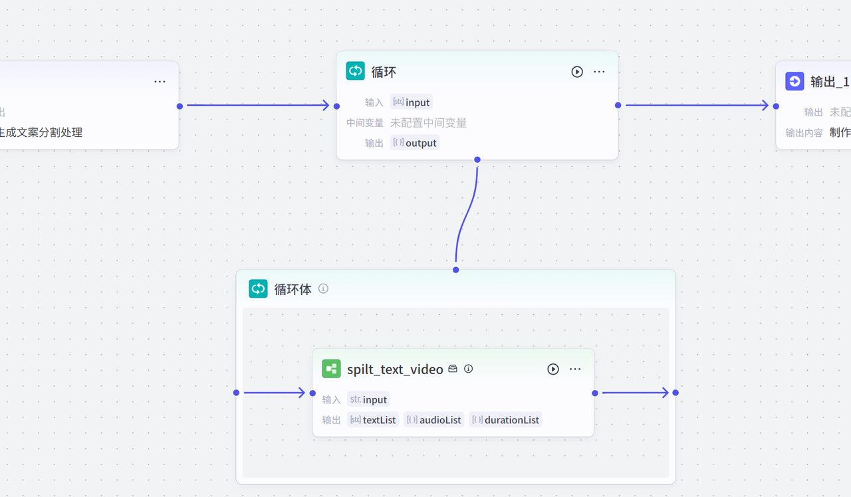The width and height of the screenshot is (851, 497).
Task: Select the arrow connection from 循环 to 输出_1
Action: pos(697,105)
